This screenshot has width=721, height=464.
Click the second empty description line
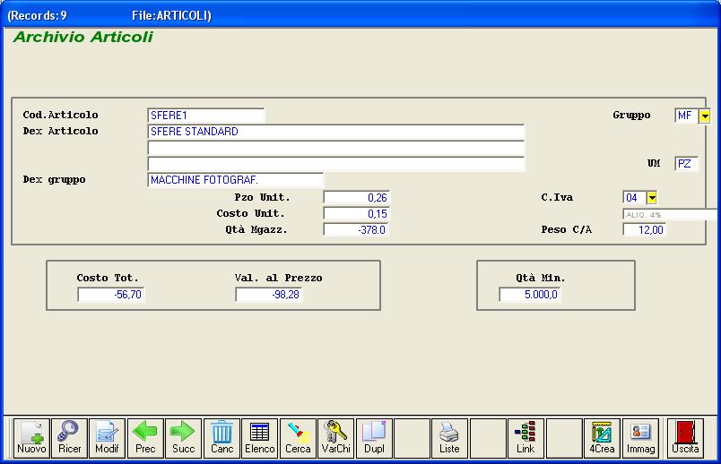click(336, 148)
